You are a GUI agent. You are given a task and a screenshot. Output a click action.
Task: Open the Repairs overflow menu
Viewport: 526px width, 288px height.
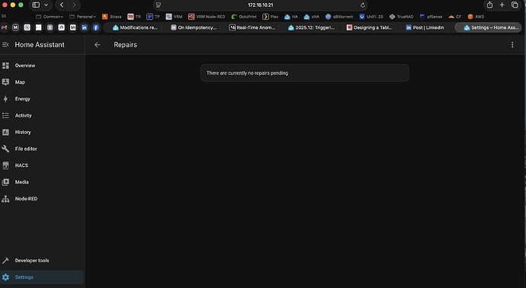[512, 45]
